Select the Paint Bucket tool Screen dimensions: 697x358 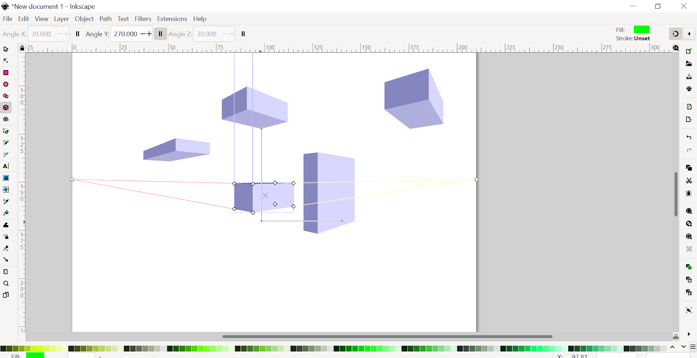pos(6,213)
